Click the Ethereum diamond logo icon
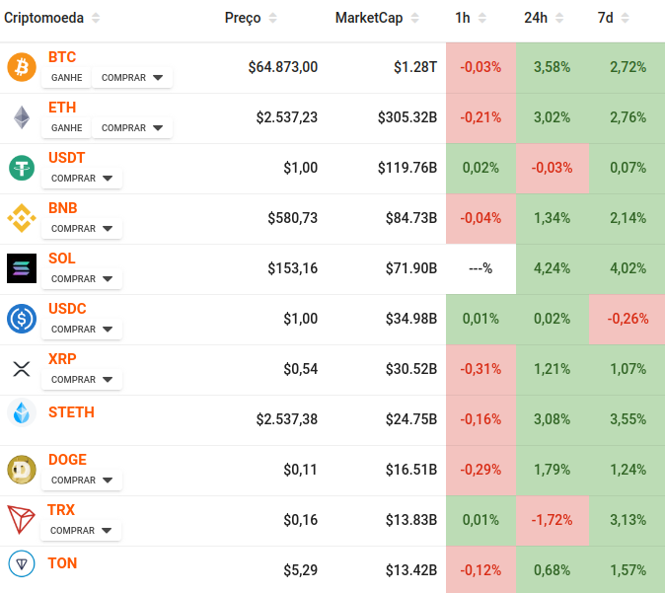The height and width of the screenshot is (593, 665). tap(21, 117)
